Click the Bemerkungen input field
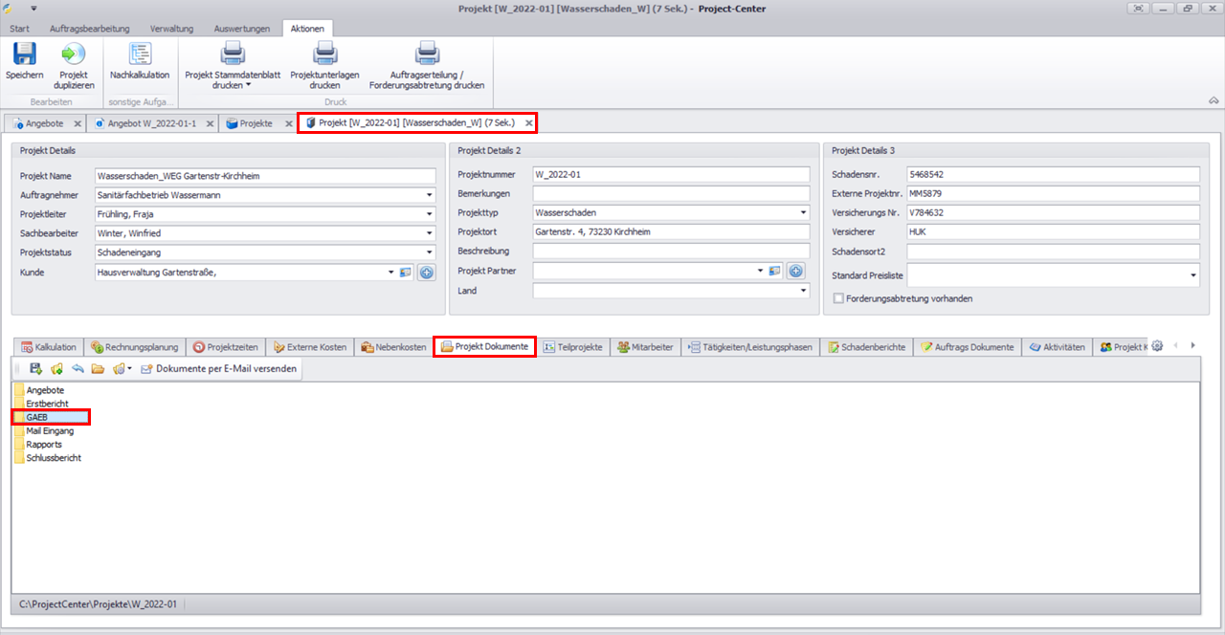The image size is (1225, 635). (x=670, y=194)
